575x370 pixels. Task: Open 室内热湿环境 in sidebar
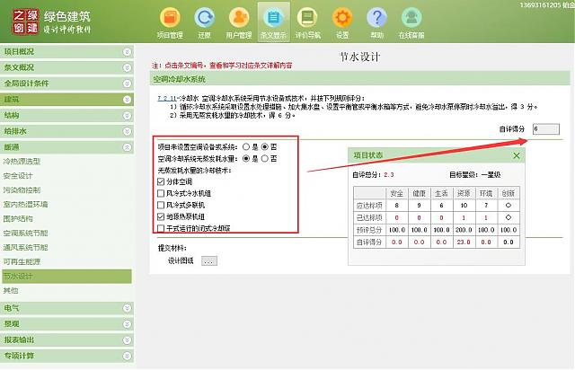coord(25,204)
